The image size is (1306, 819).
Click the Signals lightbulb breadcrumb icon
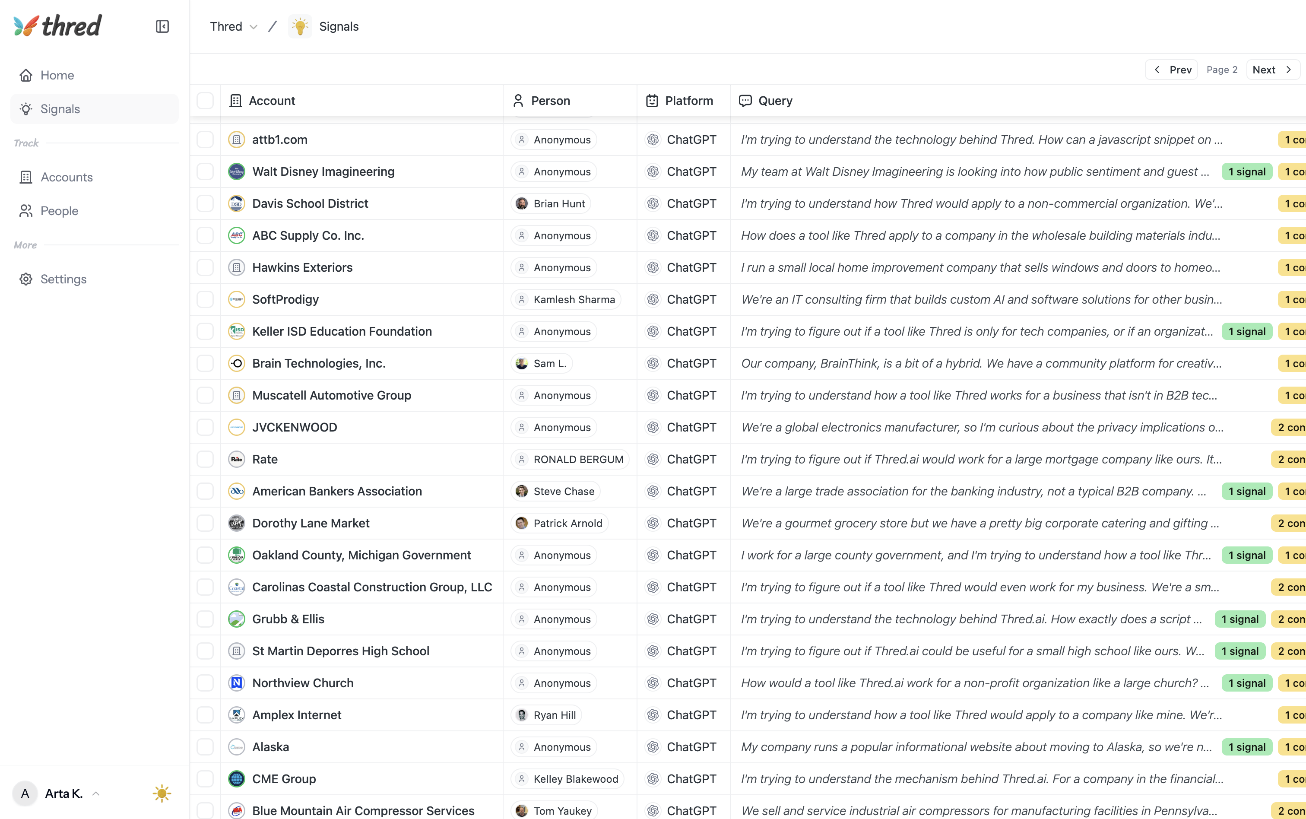coord(300,26)
